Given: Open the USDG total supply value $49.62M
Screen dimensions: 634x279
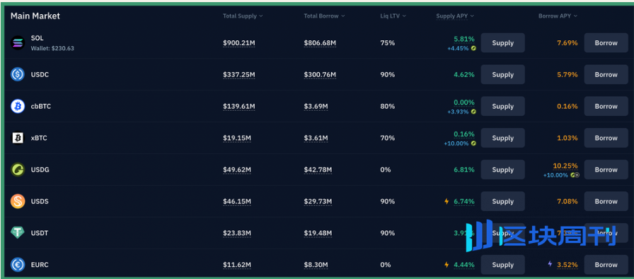Looking at the screenshot, I should click(x=237, y=170).
